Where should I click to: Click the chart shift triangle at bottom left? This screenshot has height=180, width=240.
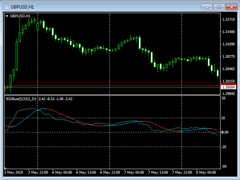tap(6, 167)
